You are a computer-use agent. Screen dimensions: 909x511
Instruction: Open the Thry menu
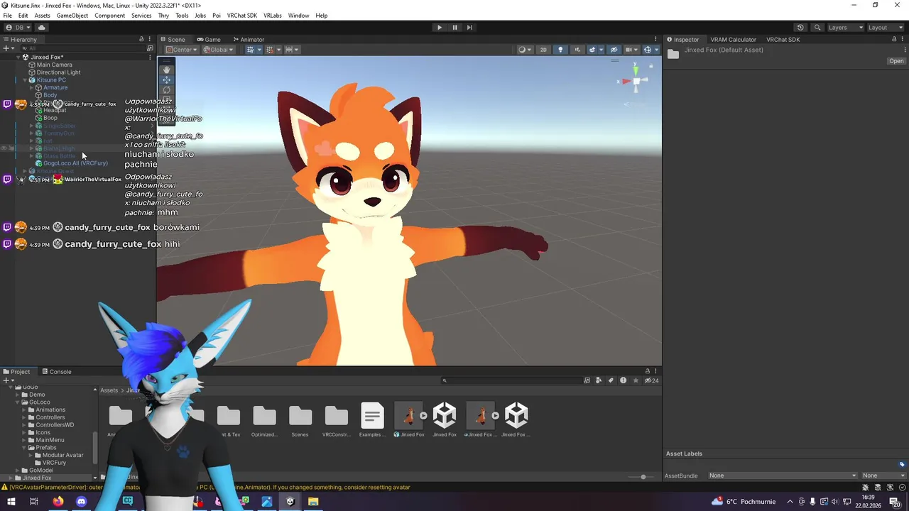[163, 16]
